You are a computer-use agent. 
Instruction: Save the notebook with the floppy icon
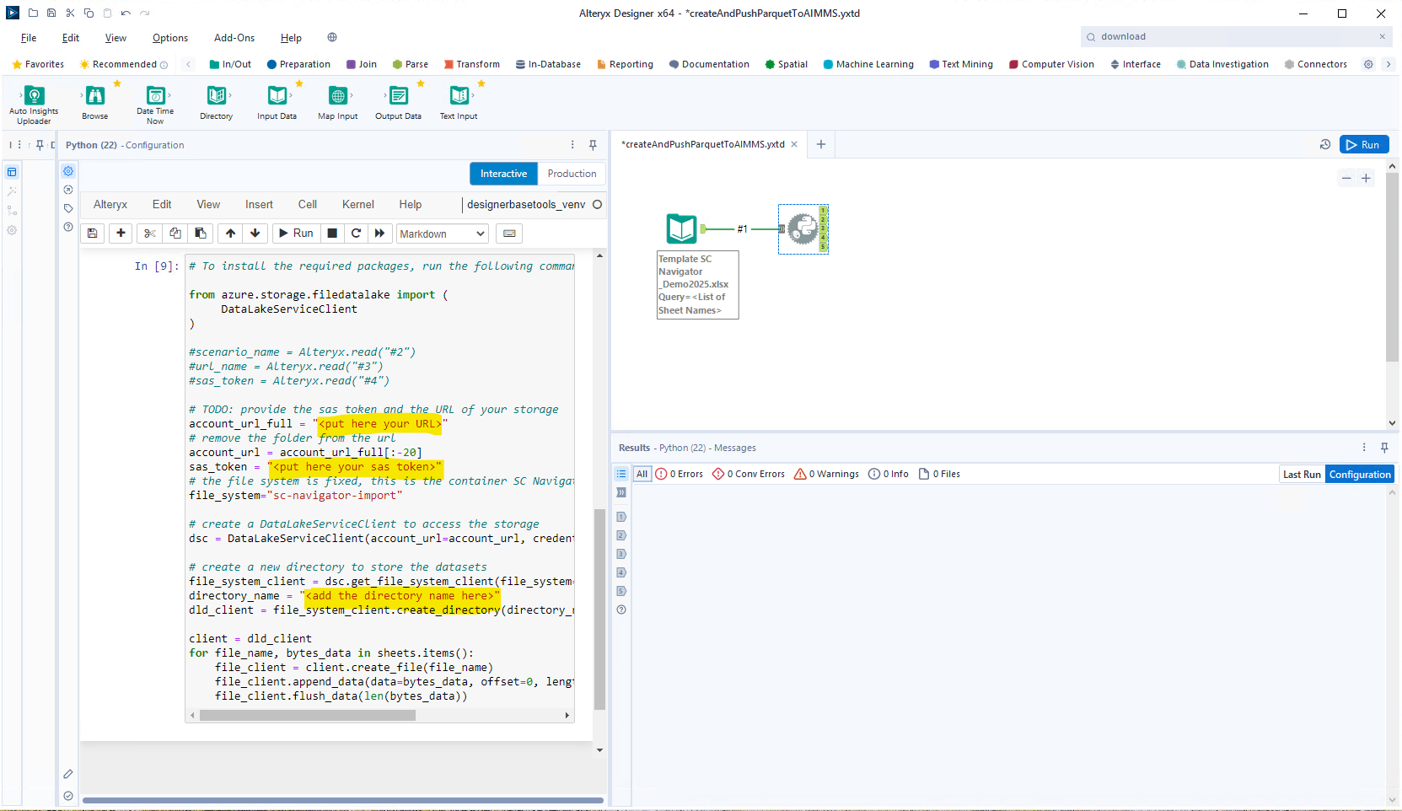pos(93,234)
